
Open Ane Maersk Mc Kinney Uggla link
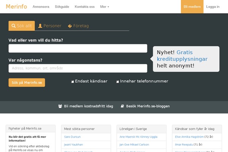click(138, 137)
